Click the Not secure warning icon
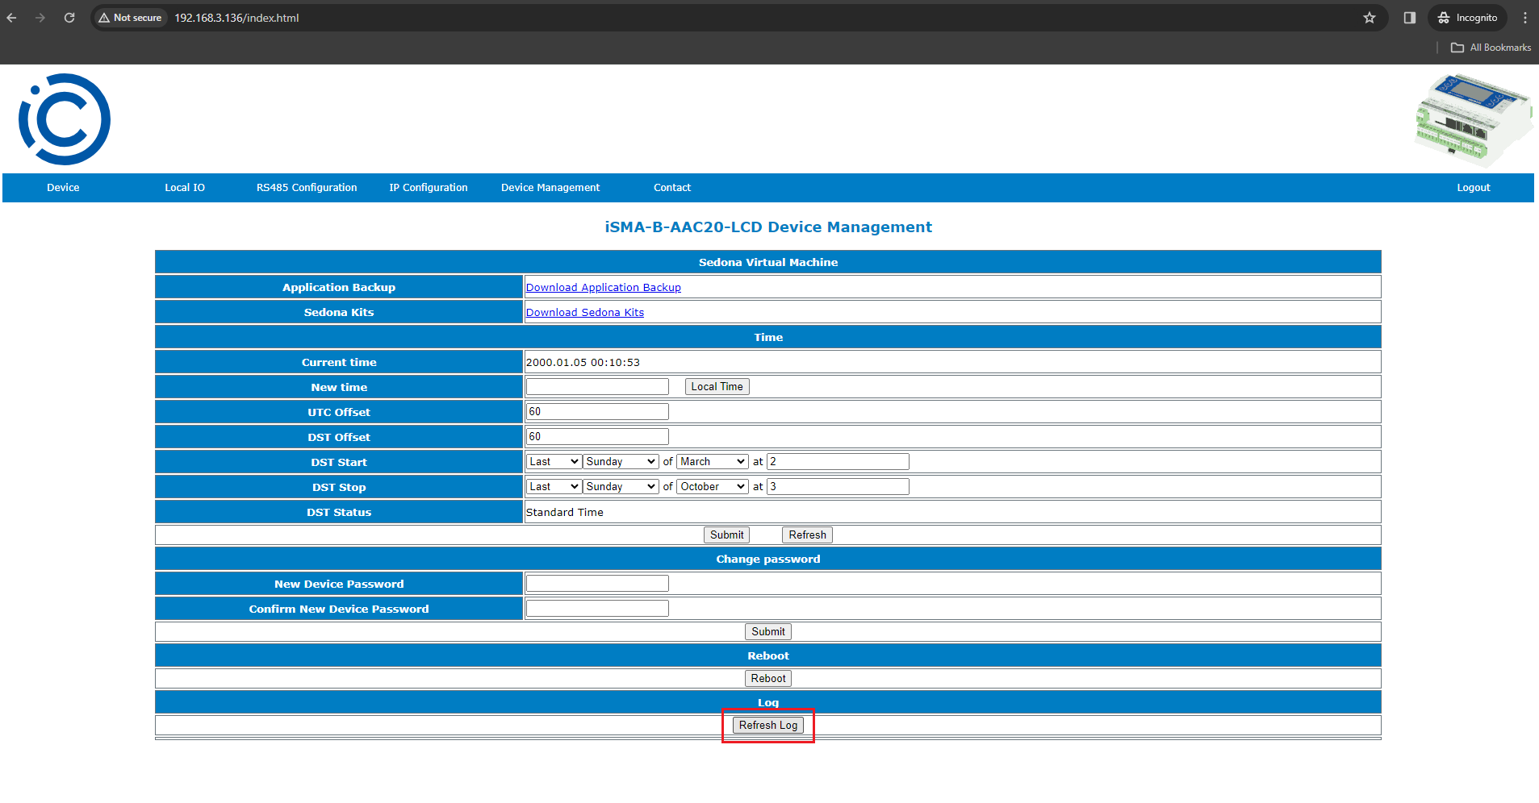Screen dimensions: 1539x803 pyautogui.click(x=104, y=18)
